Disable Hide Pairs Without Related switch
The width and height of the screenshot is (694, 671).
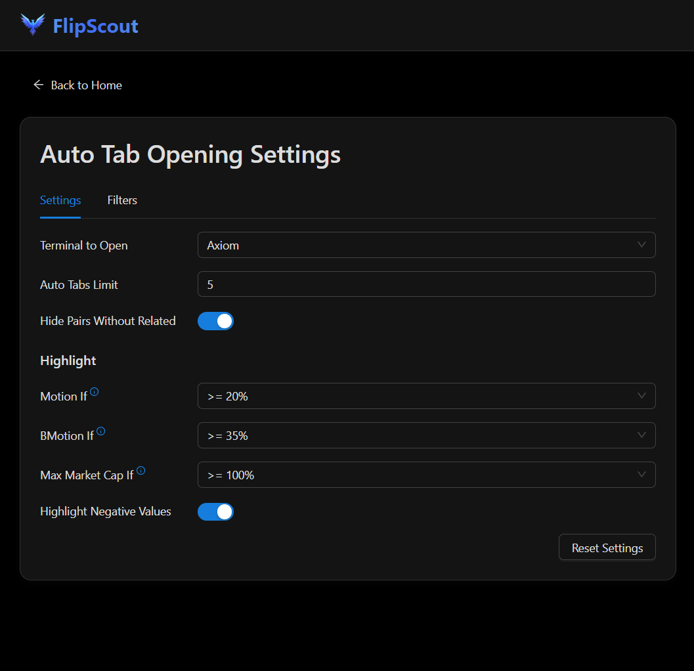coord(215,321)
